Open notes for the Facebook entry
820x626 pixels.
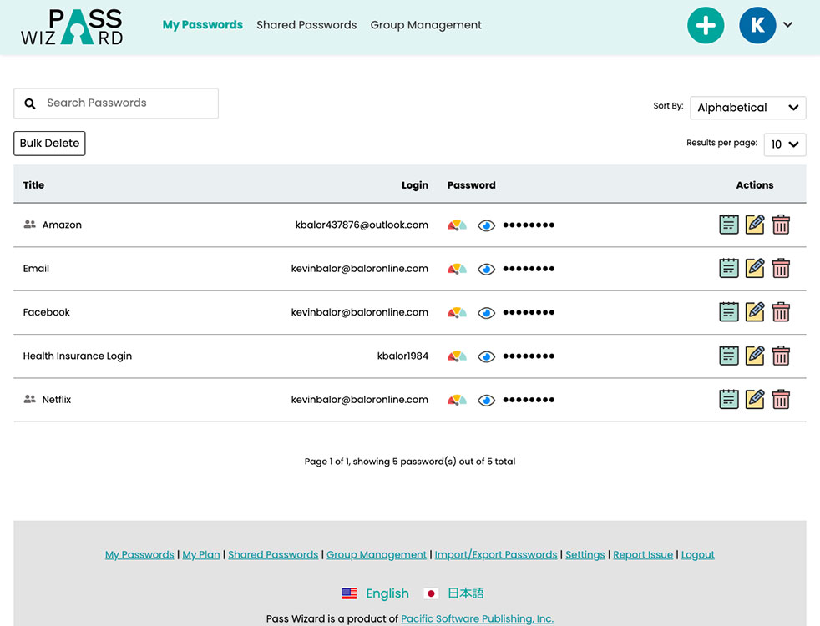click(728, 312)
